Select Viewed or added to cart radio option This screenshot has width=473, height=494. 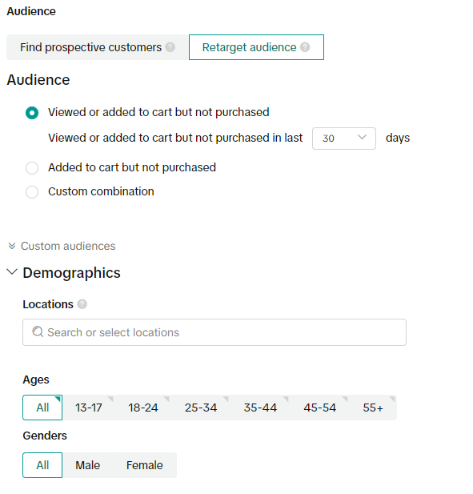(x=32, y=113)
